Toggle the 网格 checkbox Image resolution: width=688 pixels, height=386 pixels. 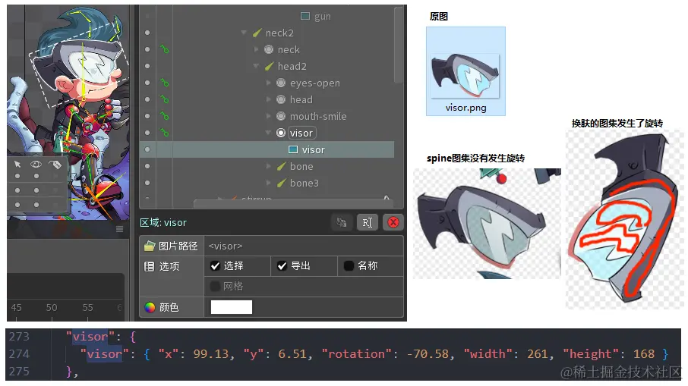click(215, 286)
